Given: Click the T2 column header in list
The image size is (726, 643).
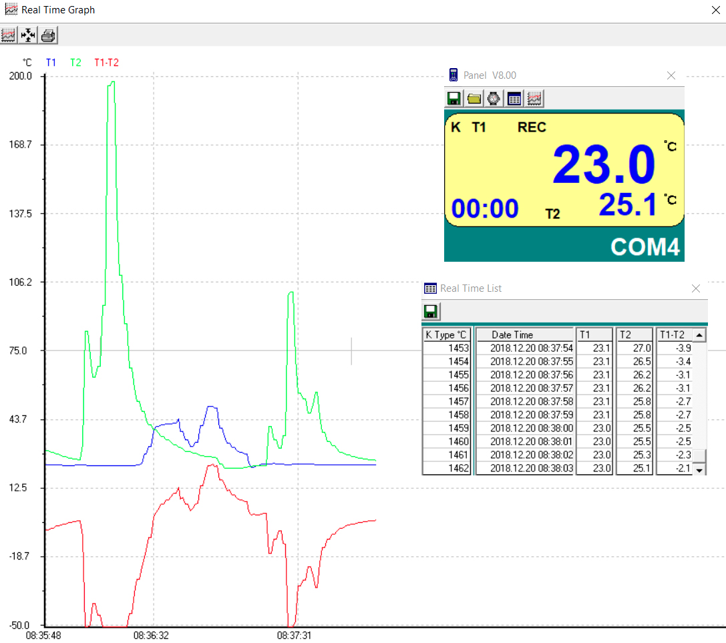Looking at the screenshot, I should [633, 335].
